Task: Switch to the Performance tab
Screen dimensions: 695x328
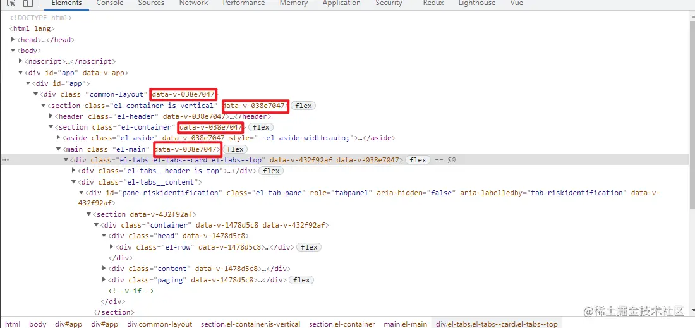Action: 244,3
